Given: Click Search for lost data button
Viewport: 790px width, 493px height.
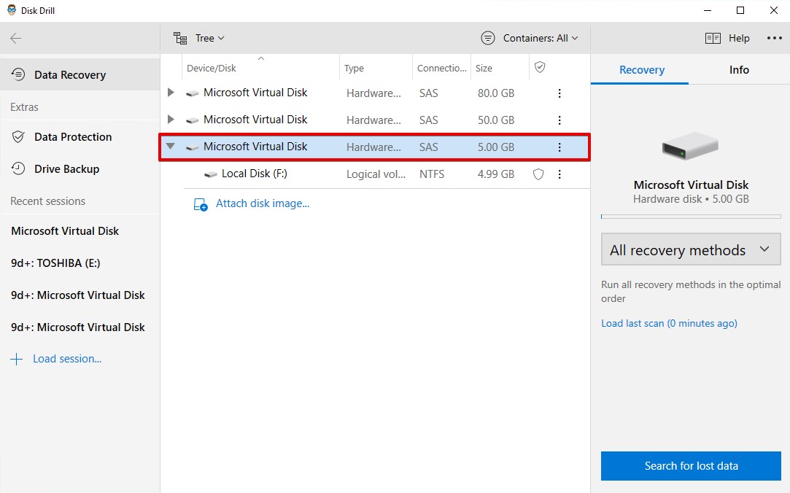Looking at the screenshot, I should pos(691,466).
